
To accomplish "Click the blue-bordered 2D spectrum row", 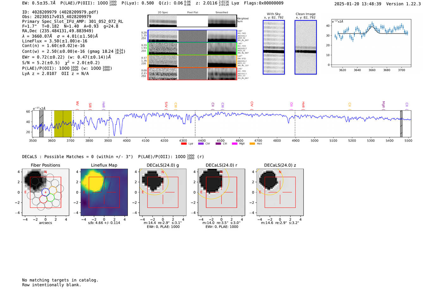I will (192, 36).
